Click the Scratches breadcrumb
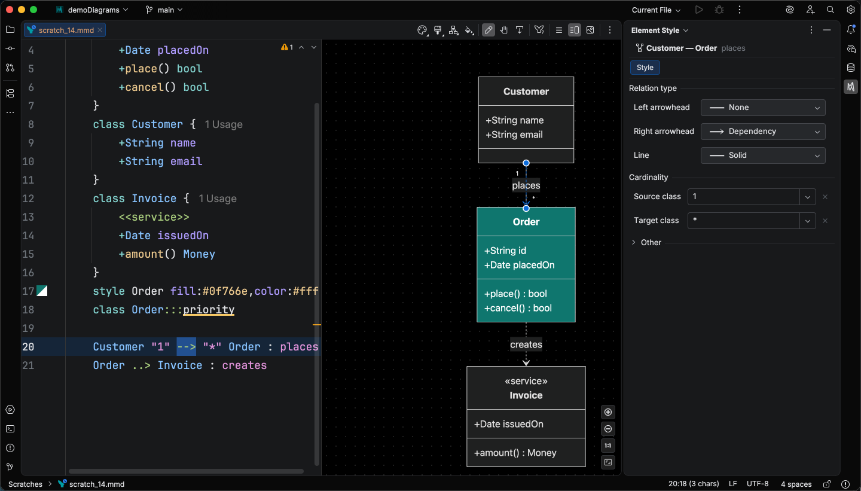Image resolution: width=861 pixels, height=491 pixels. 25,484
